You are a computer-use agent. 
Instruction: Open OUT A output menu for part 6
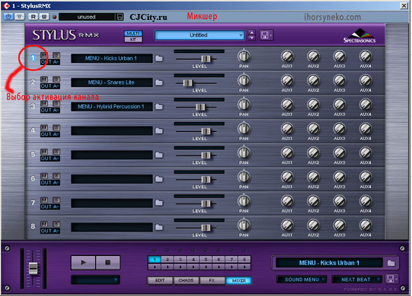tap(50, 183)
